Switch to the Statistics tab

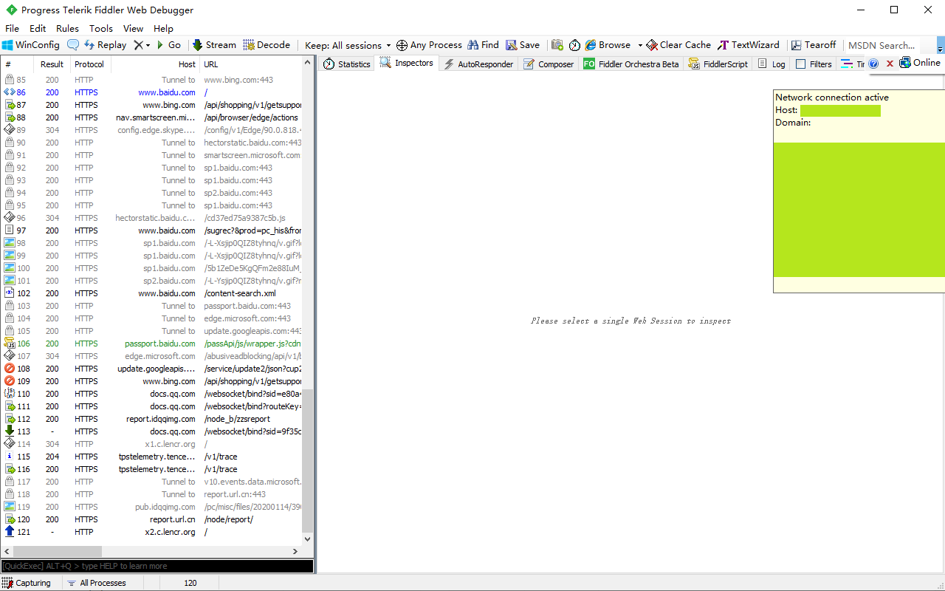[347, 64]
